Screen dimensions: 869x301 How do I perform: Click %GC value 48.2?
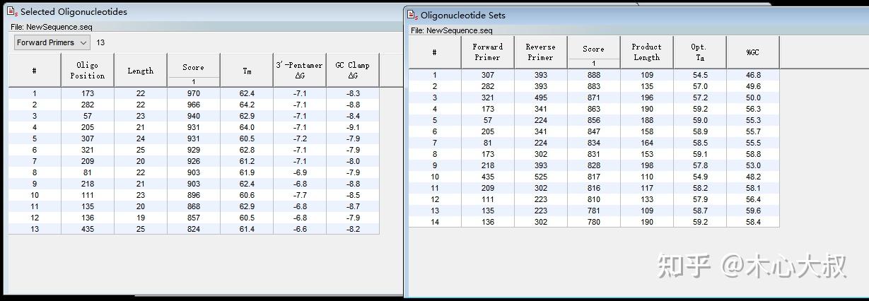pyautogui.click(x=753, y=177)
